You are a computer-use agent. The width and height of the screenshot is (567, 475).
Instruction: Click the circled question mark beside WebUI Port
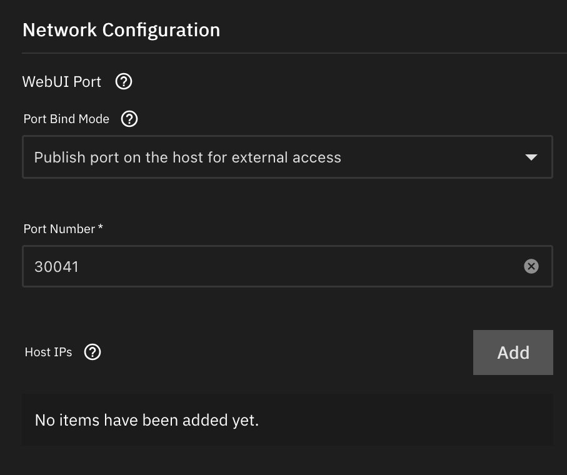[x=123, y=81]
